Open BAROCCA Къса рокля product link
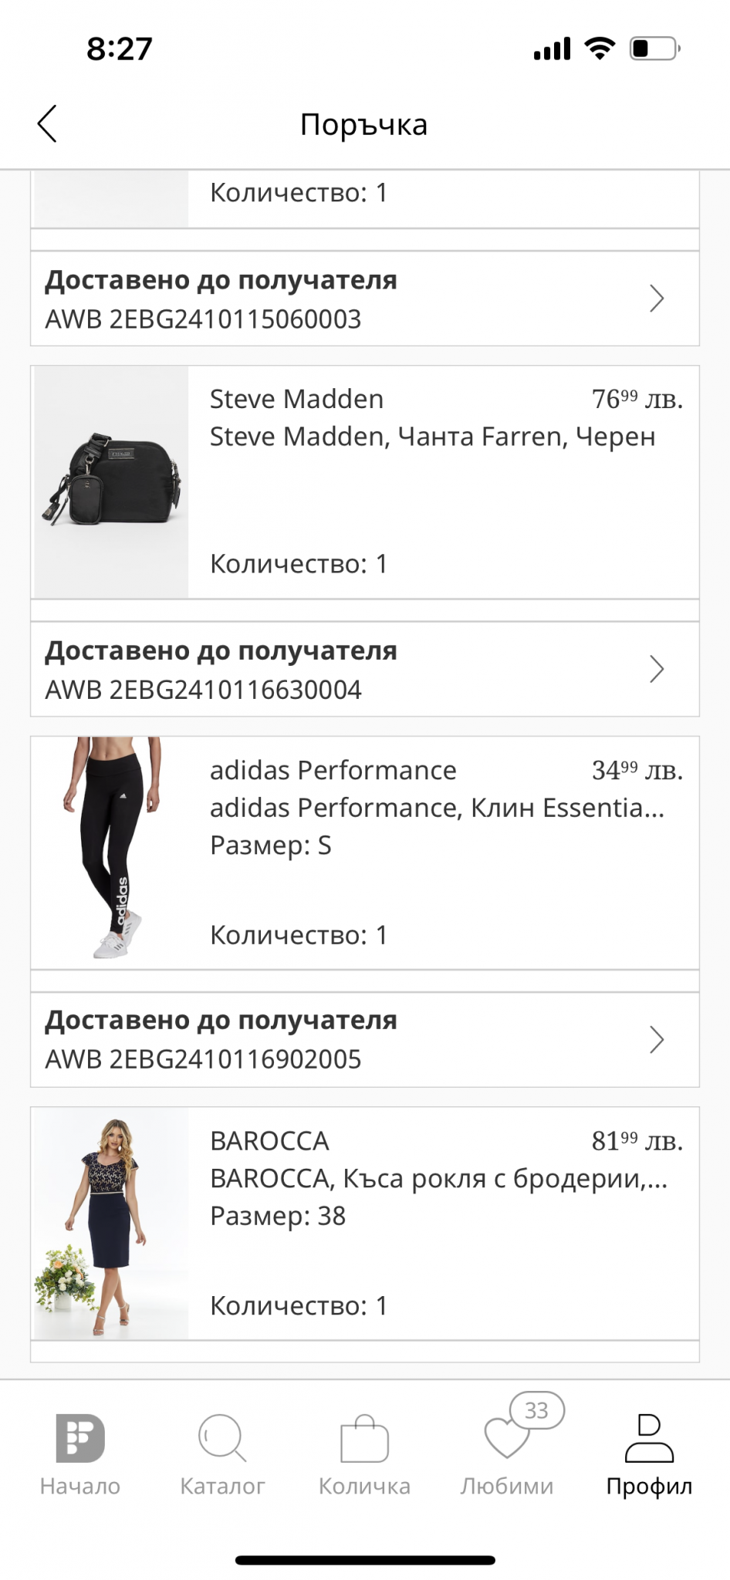The height and width of the screenshot is (1580, 730). 438,1178
